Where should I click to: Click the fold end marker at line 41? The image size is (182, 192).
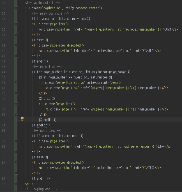click(17, 56)
